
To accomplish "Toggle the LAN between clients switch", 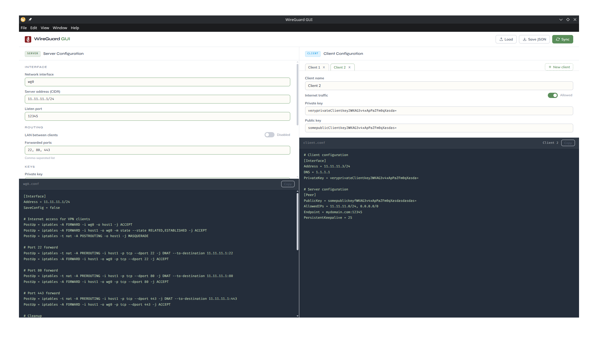I will point(269,135).
